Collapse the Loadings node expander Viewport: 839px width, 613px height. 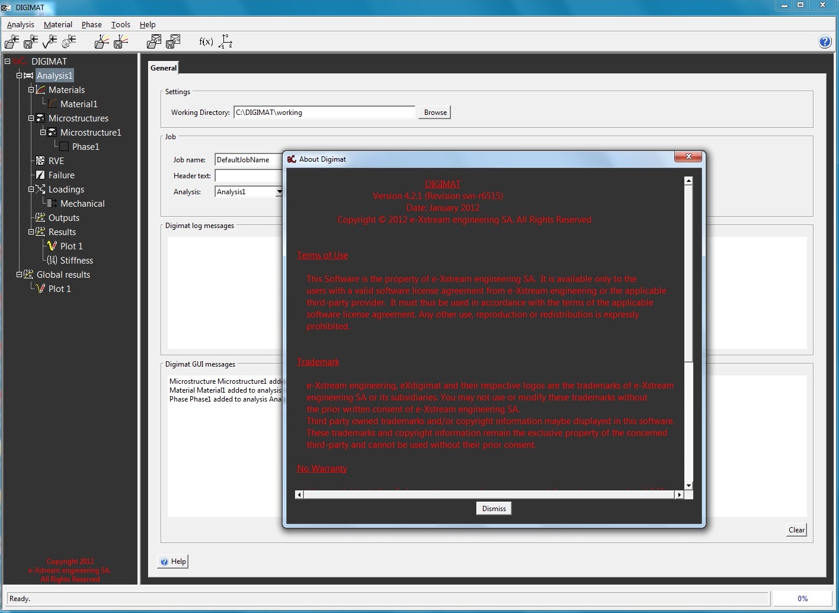click(x=31, y=189)
